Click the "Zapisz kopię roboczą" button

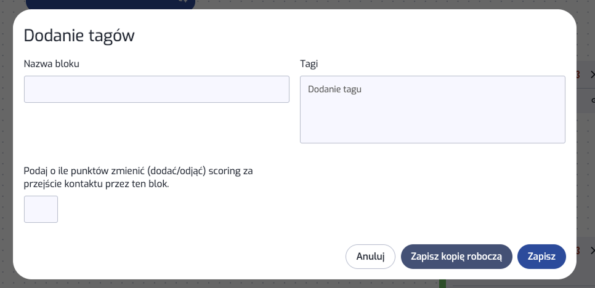[456, 257]
